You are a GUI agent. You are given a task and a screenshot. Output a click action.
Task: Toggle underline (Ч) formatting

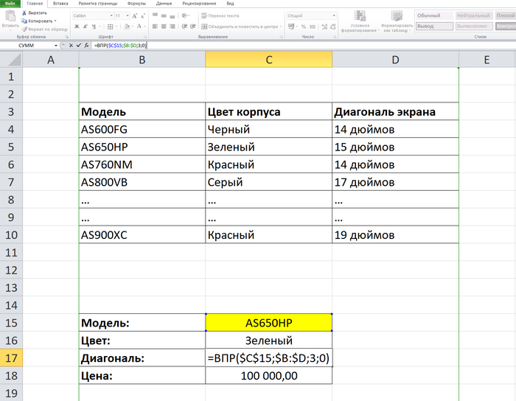[94, 27]
